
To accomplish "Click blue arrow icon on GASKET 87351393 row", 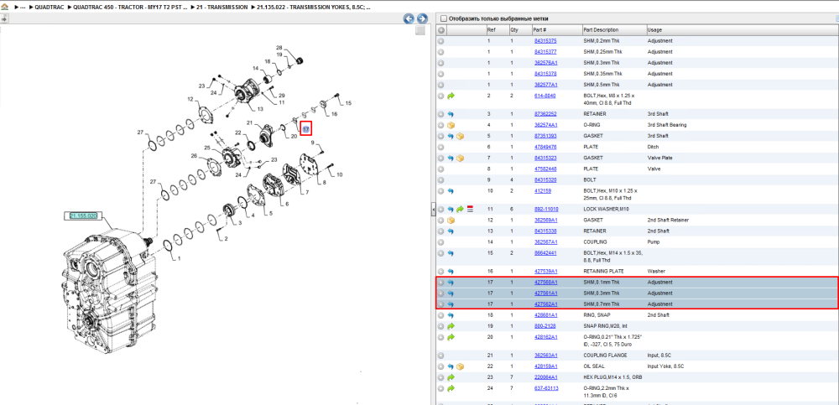I will (451, 137).
